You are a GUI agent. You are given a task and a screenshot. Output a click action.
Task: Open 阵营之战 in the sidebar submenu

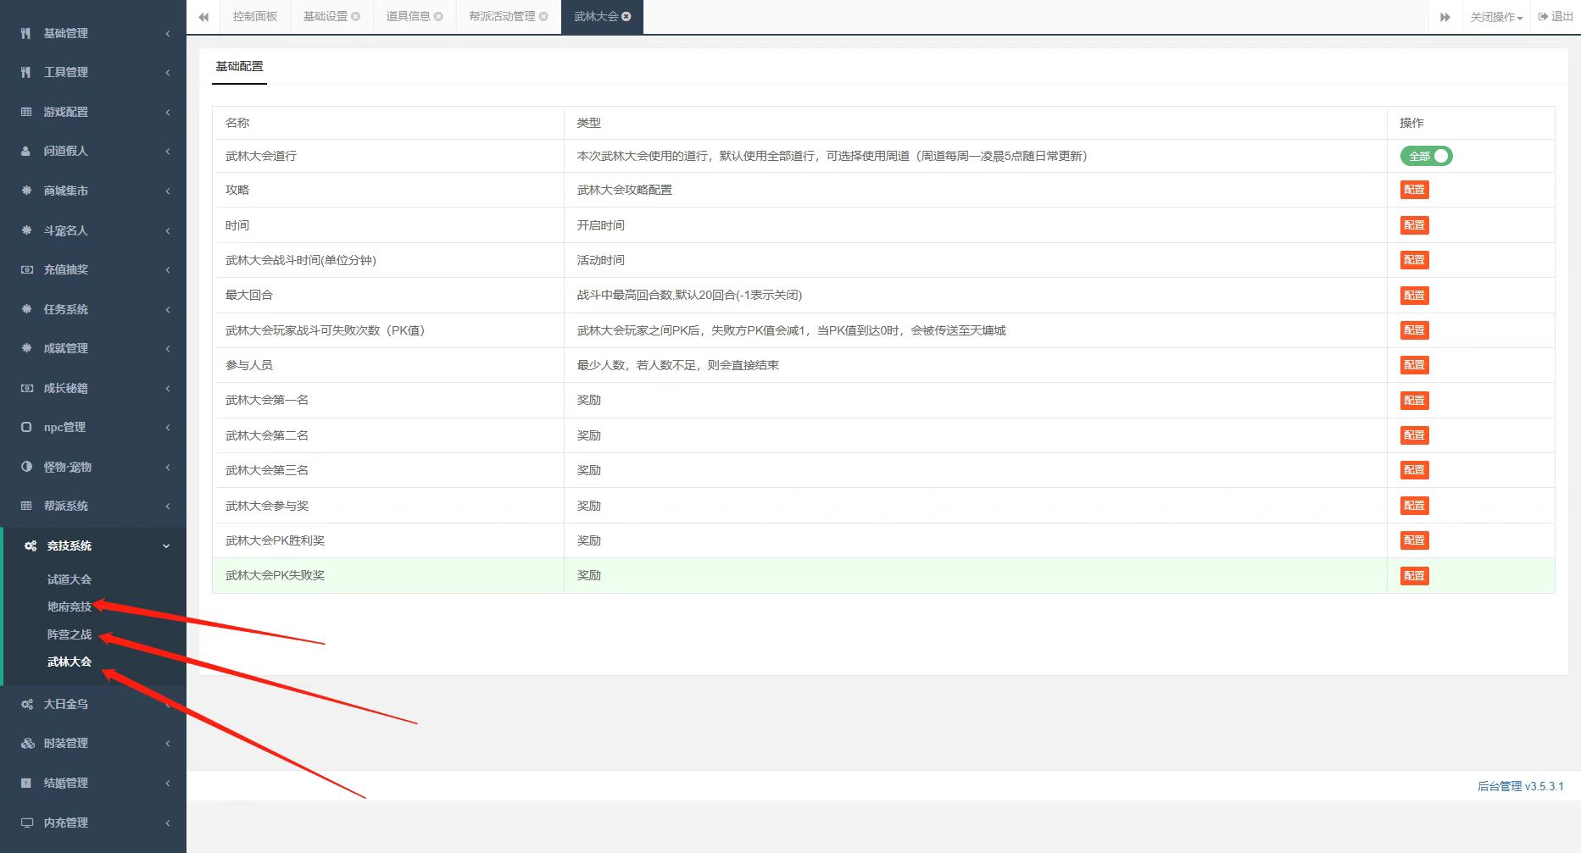click(x=70, y=634)
